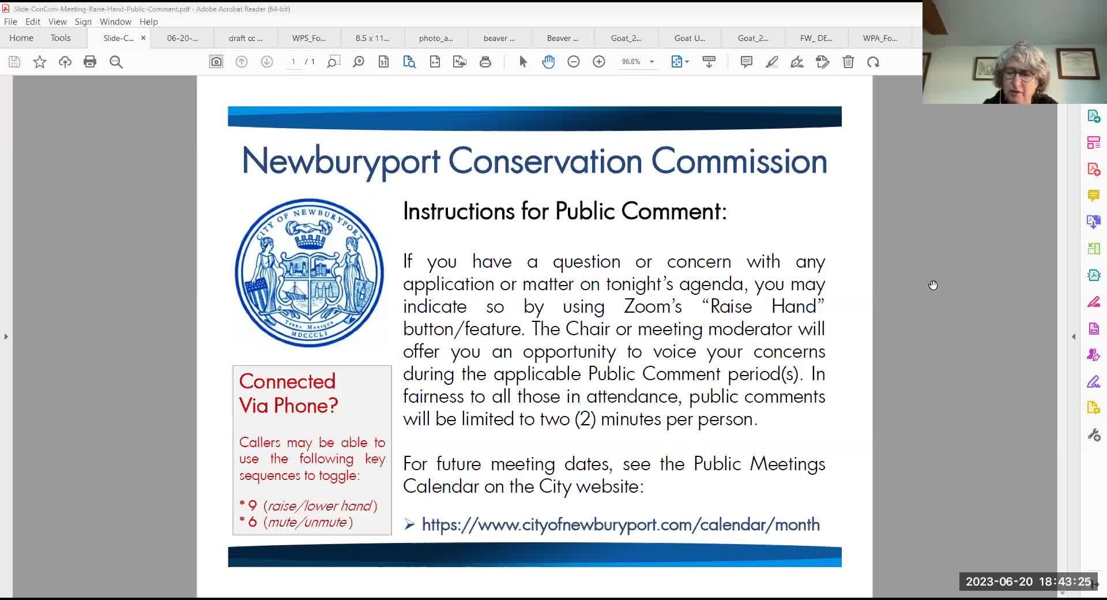
Task: Switch to the Goat U... document tab
Action: (690, 38)
